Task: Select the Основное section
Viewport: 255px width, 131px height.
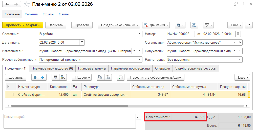Action: (12, 14)
